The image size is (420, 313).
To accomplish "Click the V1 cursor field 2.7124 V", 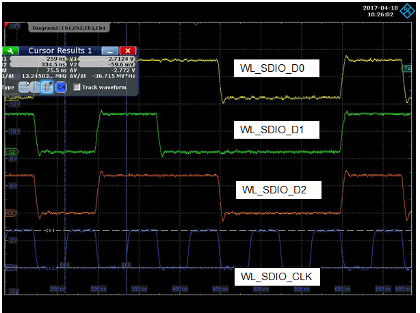I will (107, 59).
